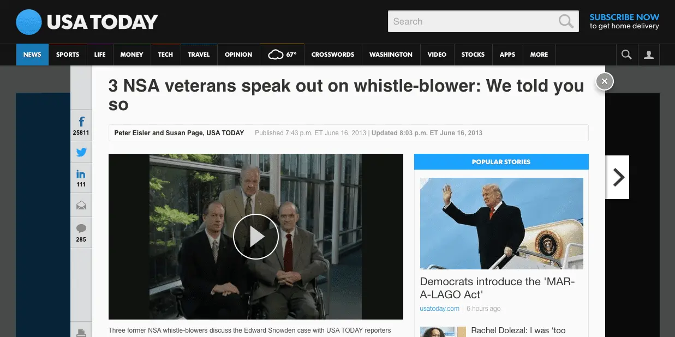Open search magnifier in nav bar
This screenshot has height=337, width=675.
626,55
